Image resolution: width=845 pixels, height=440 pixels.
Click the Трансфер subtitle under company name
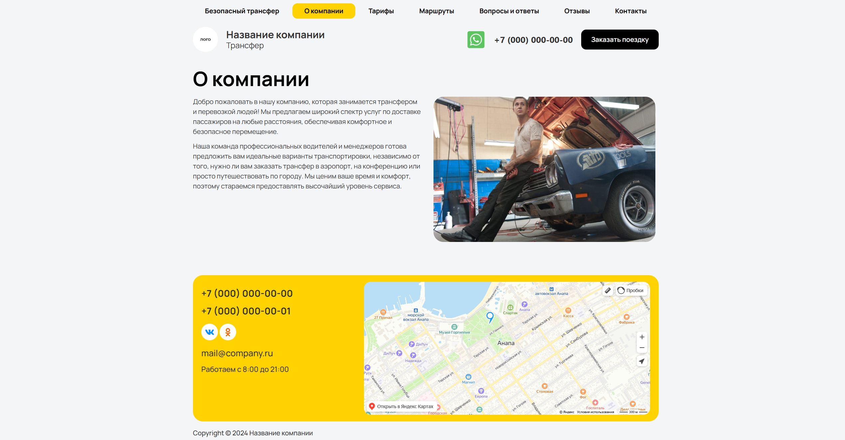pos(245,46)
